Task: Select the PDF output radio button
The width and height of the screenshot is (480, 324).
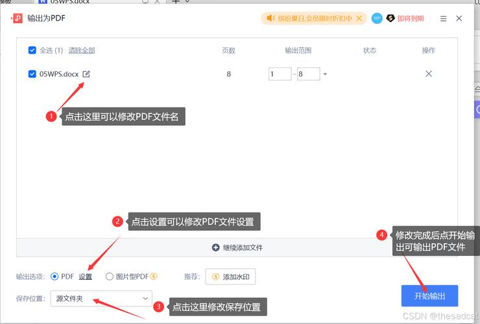Action: click(54, 277)
